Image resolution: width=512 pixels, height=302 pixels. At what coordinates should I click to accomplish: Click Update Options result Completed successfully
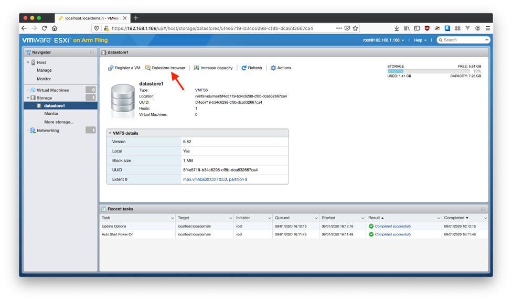(393, 226)
